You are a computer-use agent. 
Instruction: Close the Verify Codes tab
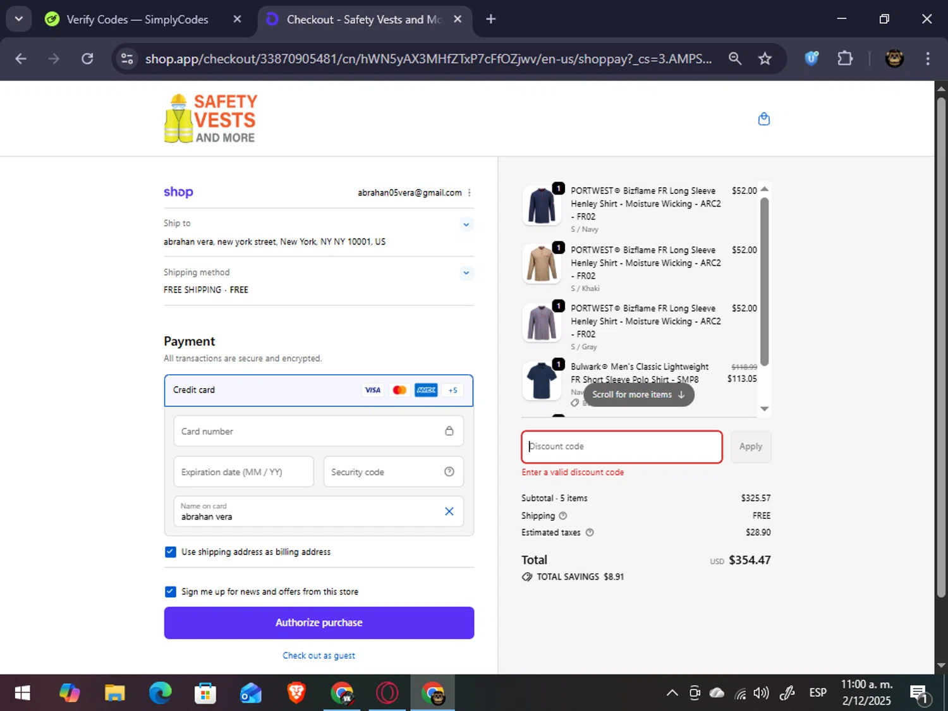[x=237, y=19]
